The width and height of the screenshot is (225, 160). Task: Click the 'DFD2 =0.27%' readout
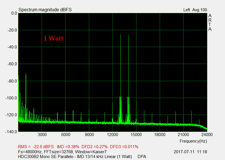94,147
